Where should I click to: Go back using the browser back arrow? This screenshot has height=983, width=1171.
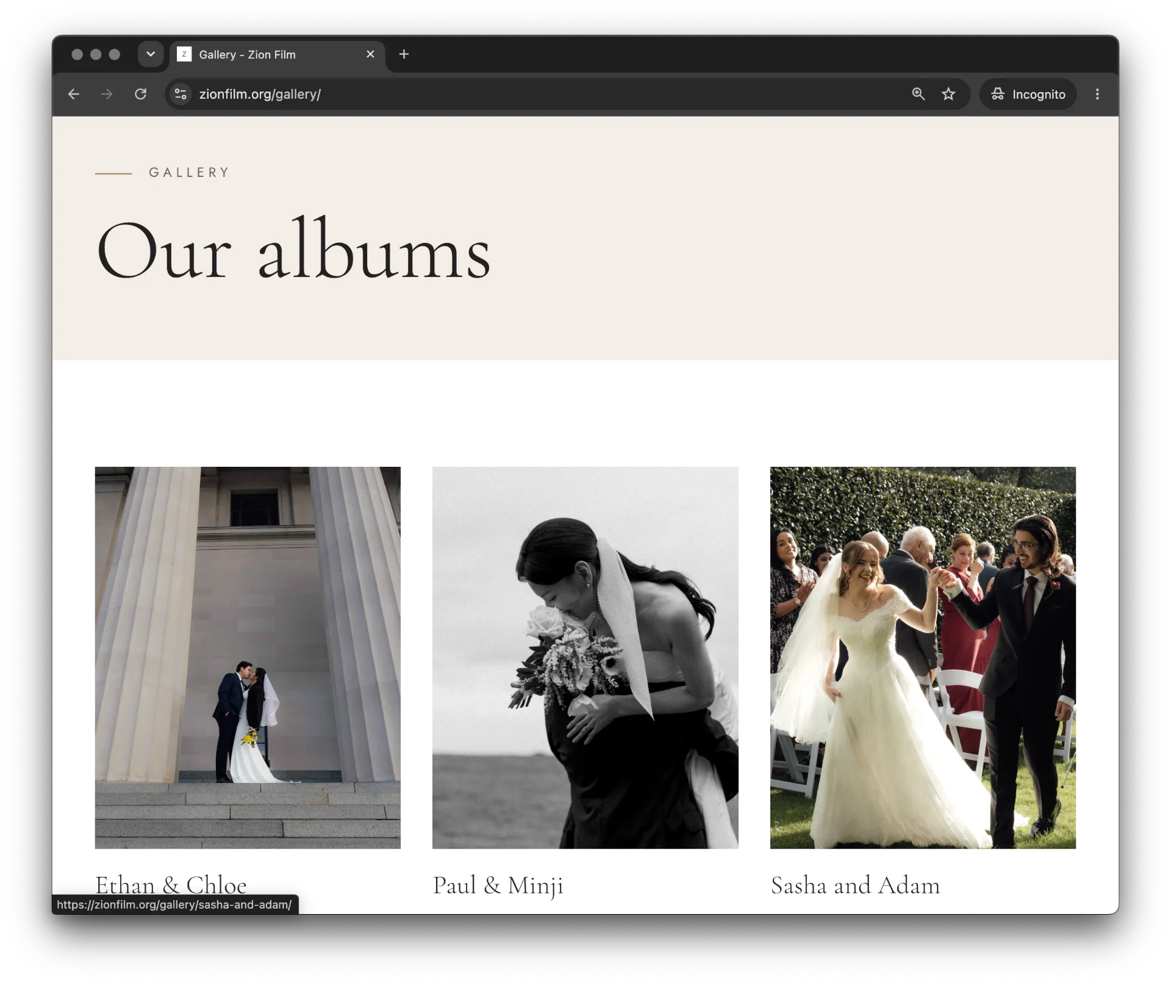point(74,94)
